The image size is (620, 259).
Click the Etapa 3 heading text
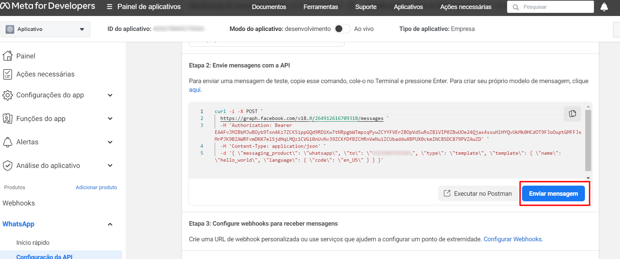point(263,224)
